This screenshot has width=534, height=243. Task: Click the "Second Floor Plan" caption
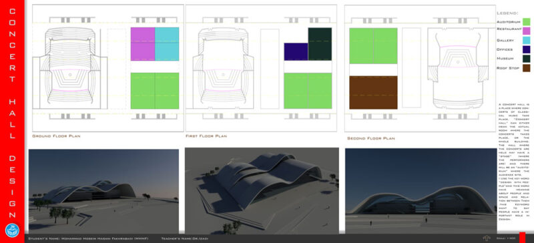(x=371, y=138)
